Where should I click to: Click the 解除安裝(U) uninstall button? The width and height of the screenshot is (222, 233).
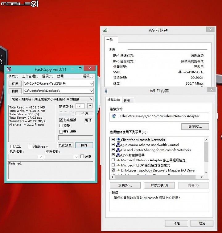coord(159,185)
